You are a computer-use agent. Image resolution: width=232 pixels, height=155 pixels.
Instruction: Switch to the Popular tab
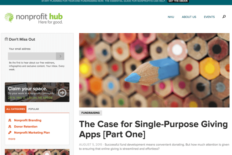(x=34, y=109)
